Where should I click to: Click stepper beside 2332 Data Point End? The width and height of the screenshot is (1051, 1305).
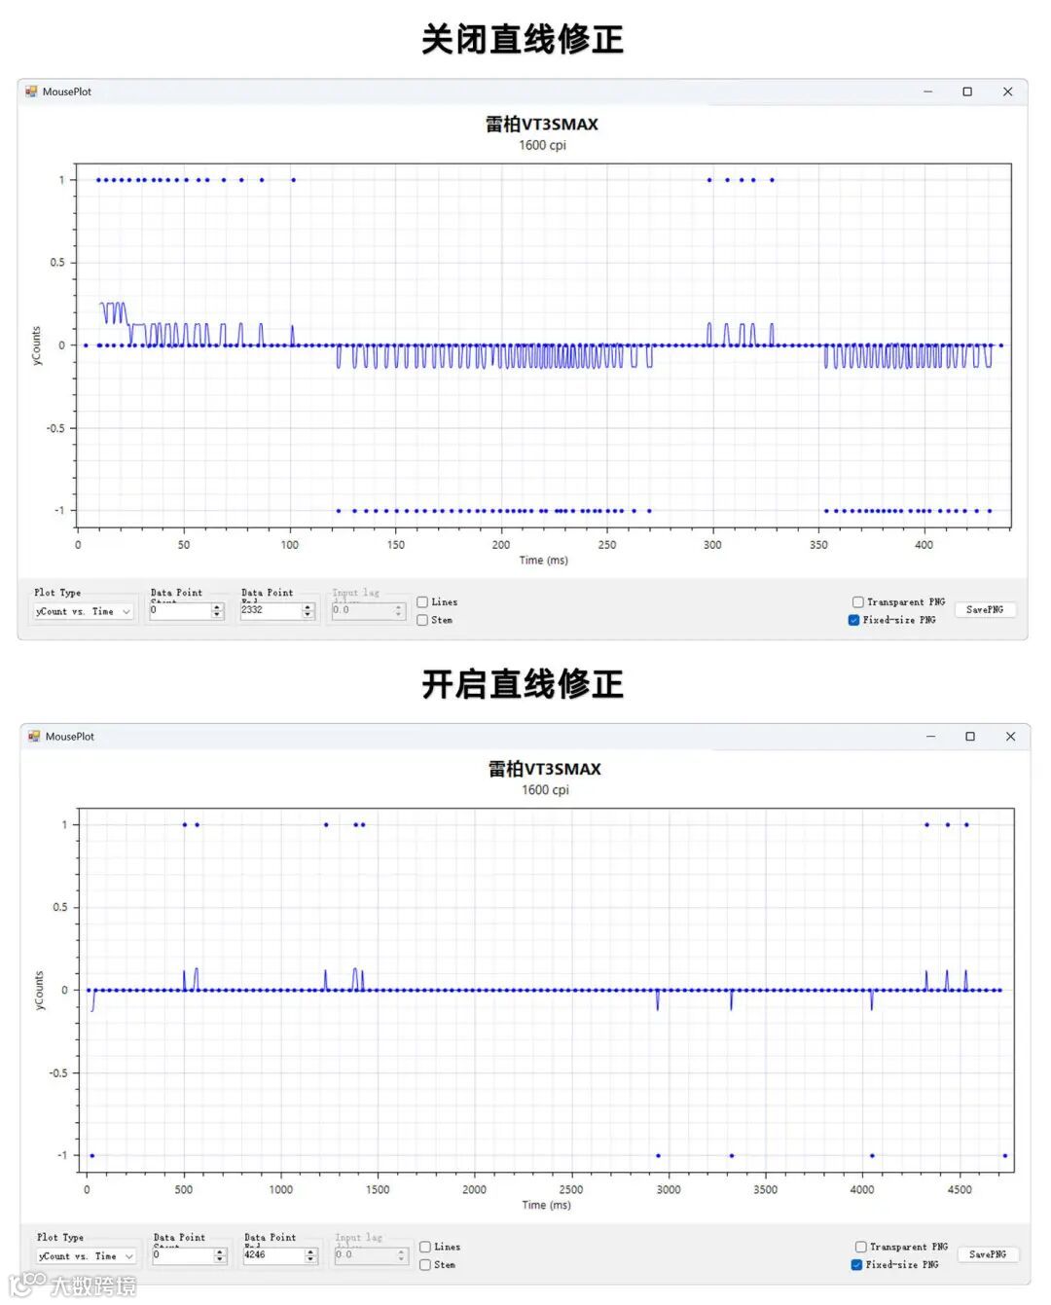(308, 611)
